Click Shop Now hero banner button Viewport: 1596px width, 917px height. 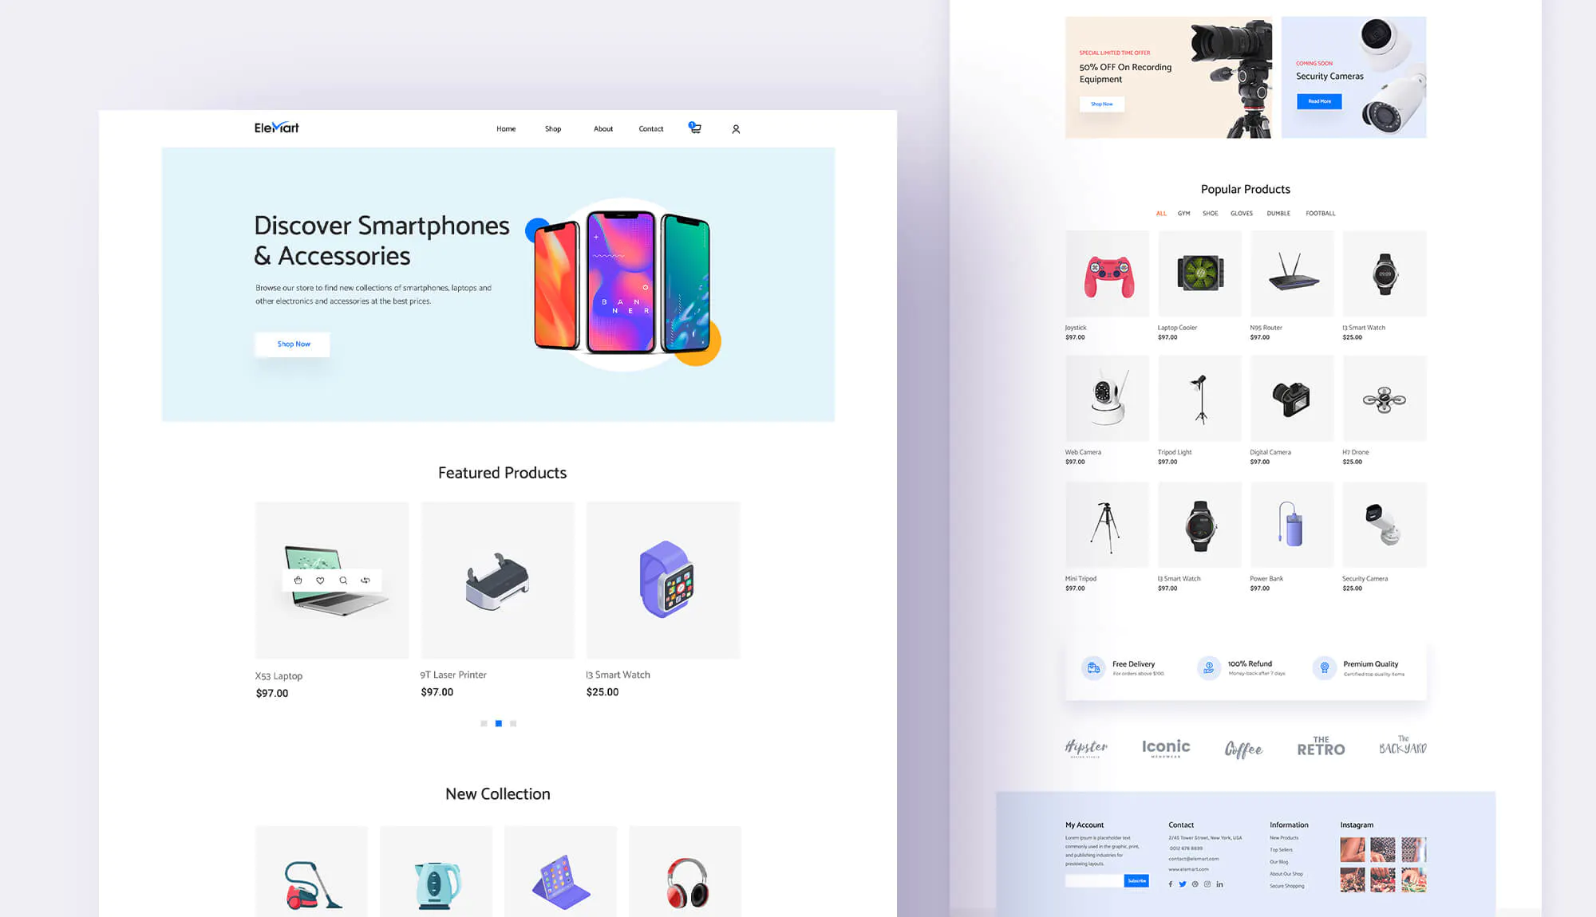click(293, 343)
